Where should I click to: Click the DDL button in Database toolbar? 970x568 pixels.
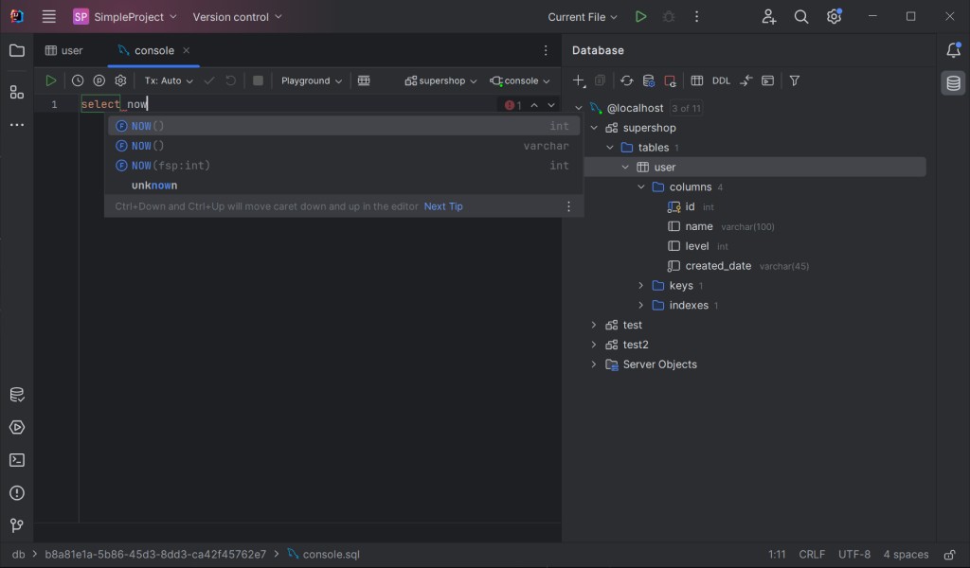click(x=721, y=81)
